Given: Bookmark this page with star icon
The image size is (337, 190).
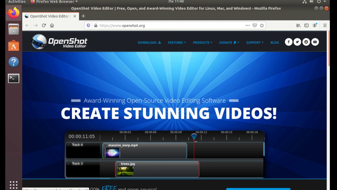Looking at the screenshot, I should pos(262,25).
